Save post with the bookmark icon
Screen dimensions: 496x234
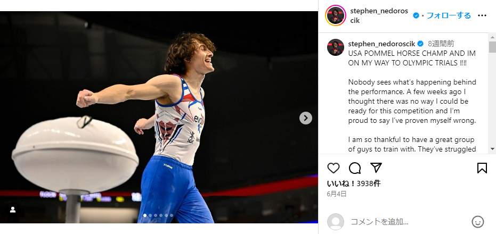(x=482, y=168)
